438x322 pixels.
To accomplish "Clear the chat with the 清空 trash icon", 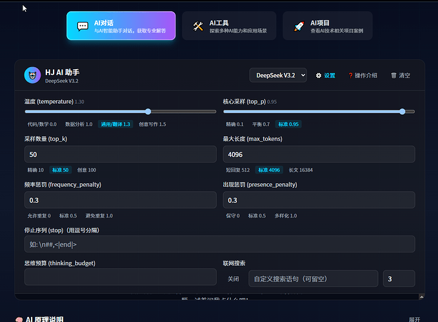I will (x=393, y=75).
